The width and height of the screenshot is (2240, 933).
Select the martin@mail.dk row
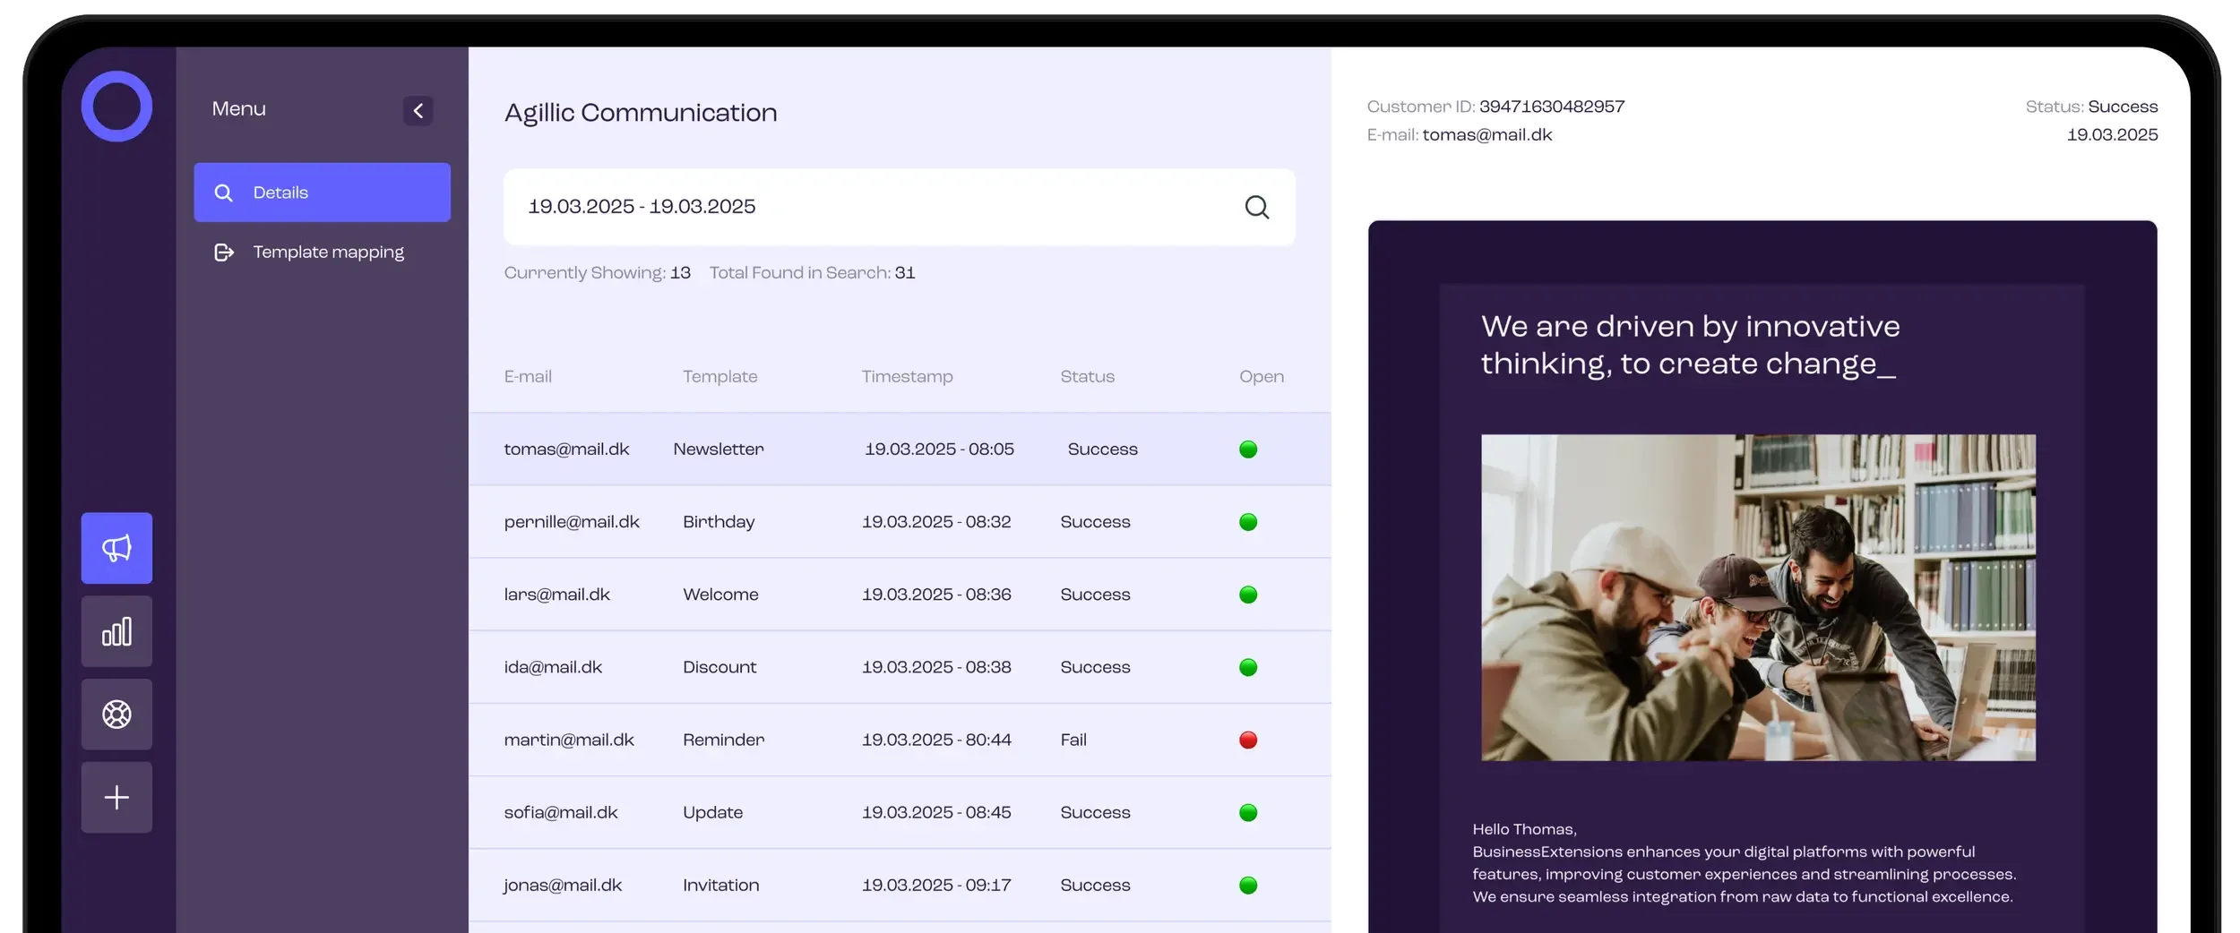pyautogui.click(x=900, y=740)
